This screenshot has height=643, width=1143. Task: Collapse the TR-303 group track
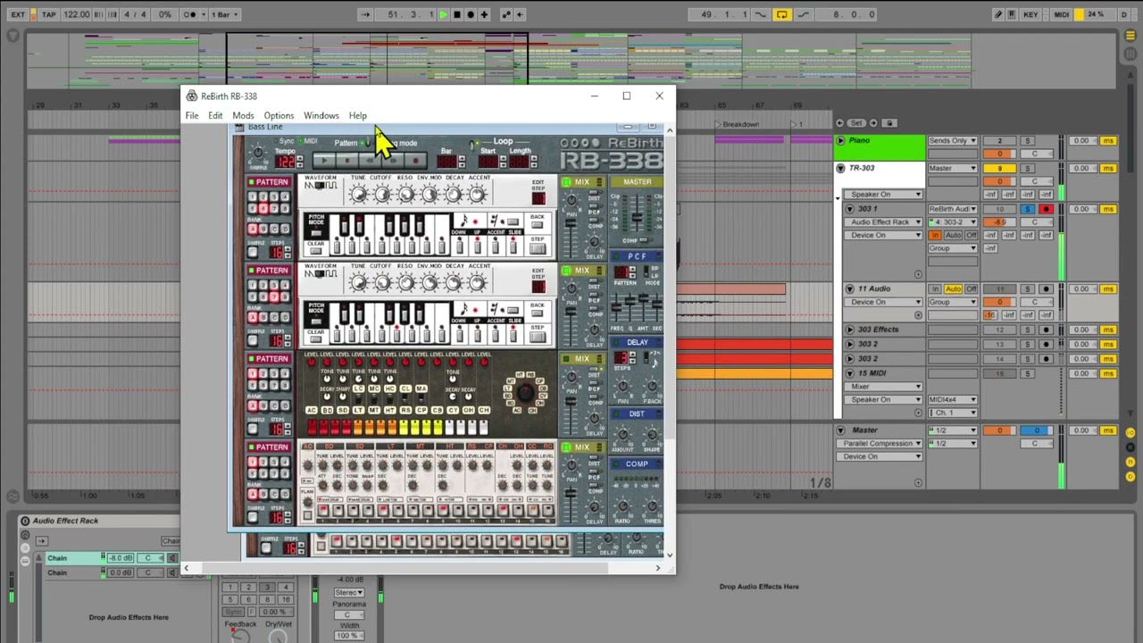point(840,168)
